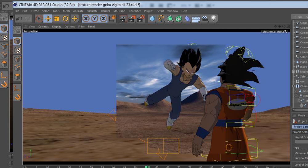Toggle axis mode in inner palette
308x168 pixels.
[x=17, y=88]
